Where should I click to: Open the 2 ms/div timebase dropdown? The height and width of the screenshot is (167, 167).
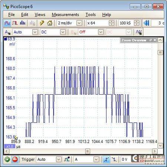79,23
